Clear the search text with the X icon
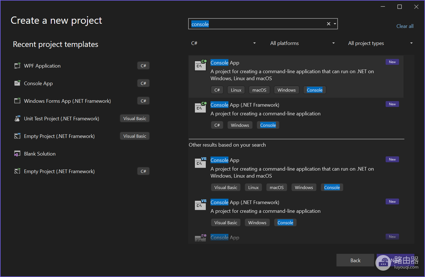Image resolution: width=425 pixels, height=277 pixels. 328,24
